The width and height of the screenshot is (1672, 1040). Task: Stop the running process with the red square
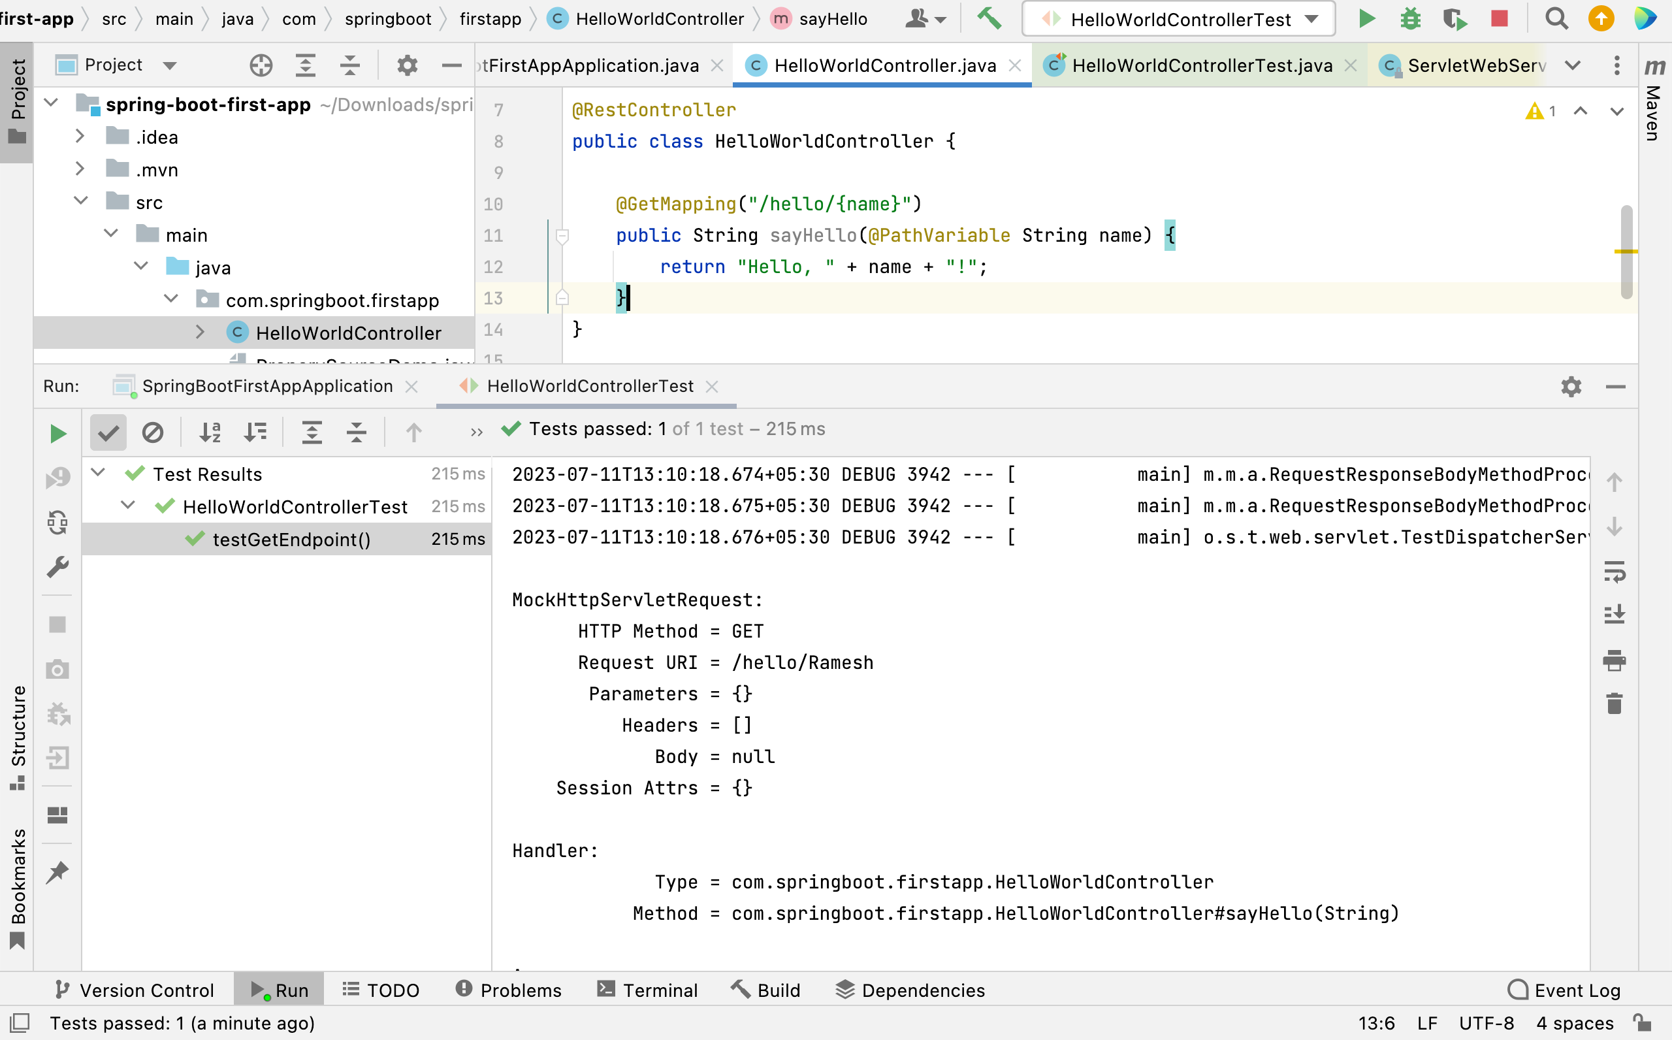pyautogui.click(x=1500, y=18)
